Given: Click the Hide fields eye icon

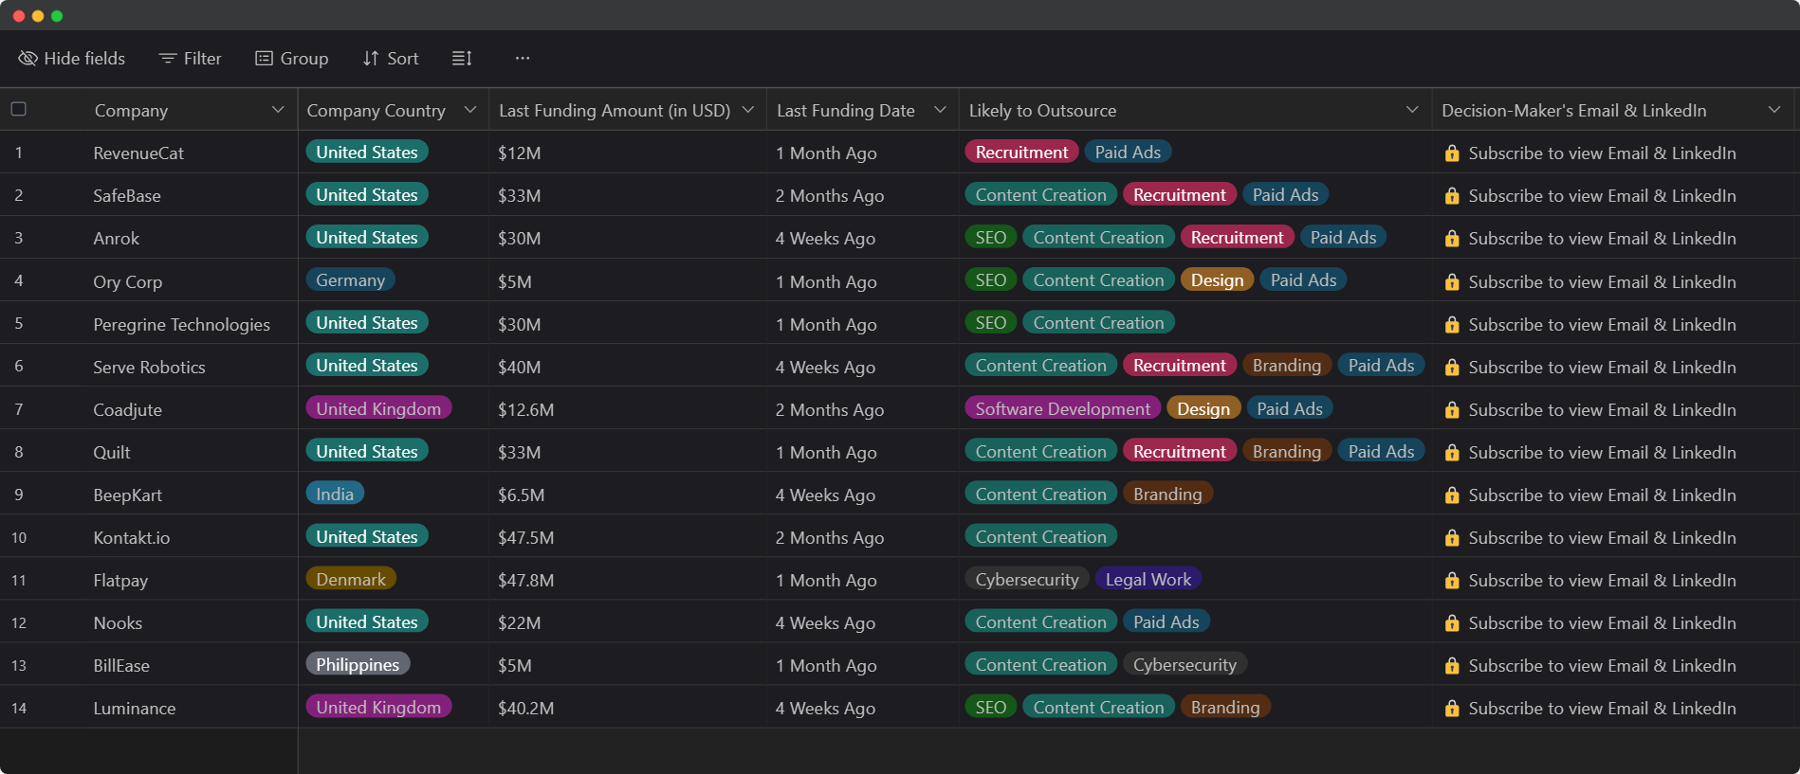Looking at the screenshot, I should click(28, 59).
